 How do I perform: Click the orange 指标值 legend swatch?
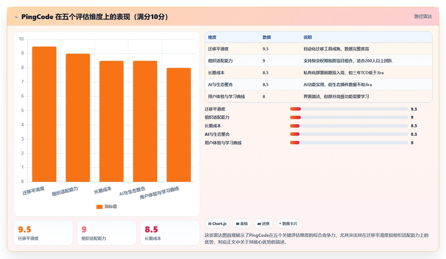(x=99, y=207)
